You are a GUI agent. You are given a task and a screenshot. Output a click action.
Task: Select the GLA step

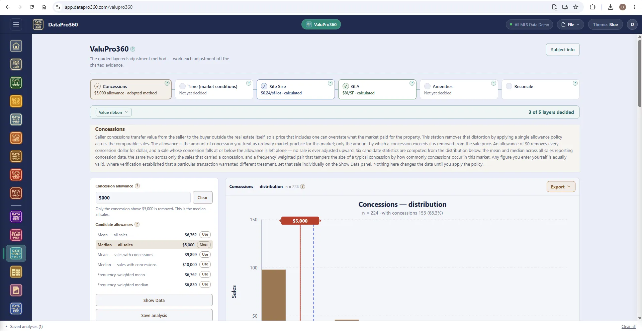tap(377, 89)
